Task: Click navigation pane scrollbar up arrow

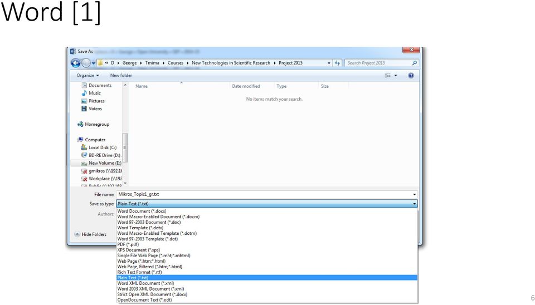Action: [x=125, y=85]
